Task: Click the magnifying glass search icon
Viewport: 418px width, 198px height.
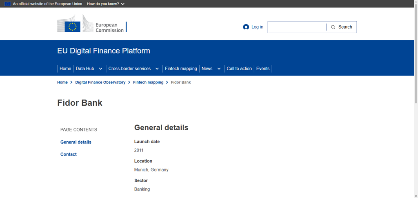Action: click(x=333, y=27)
